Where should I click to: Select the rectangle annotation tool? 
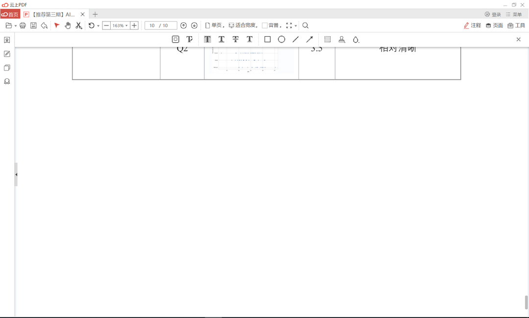267,39
